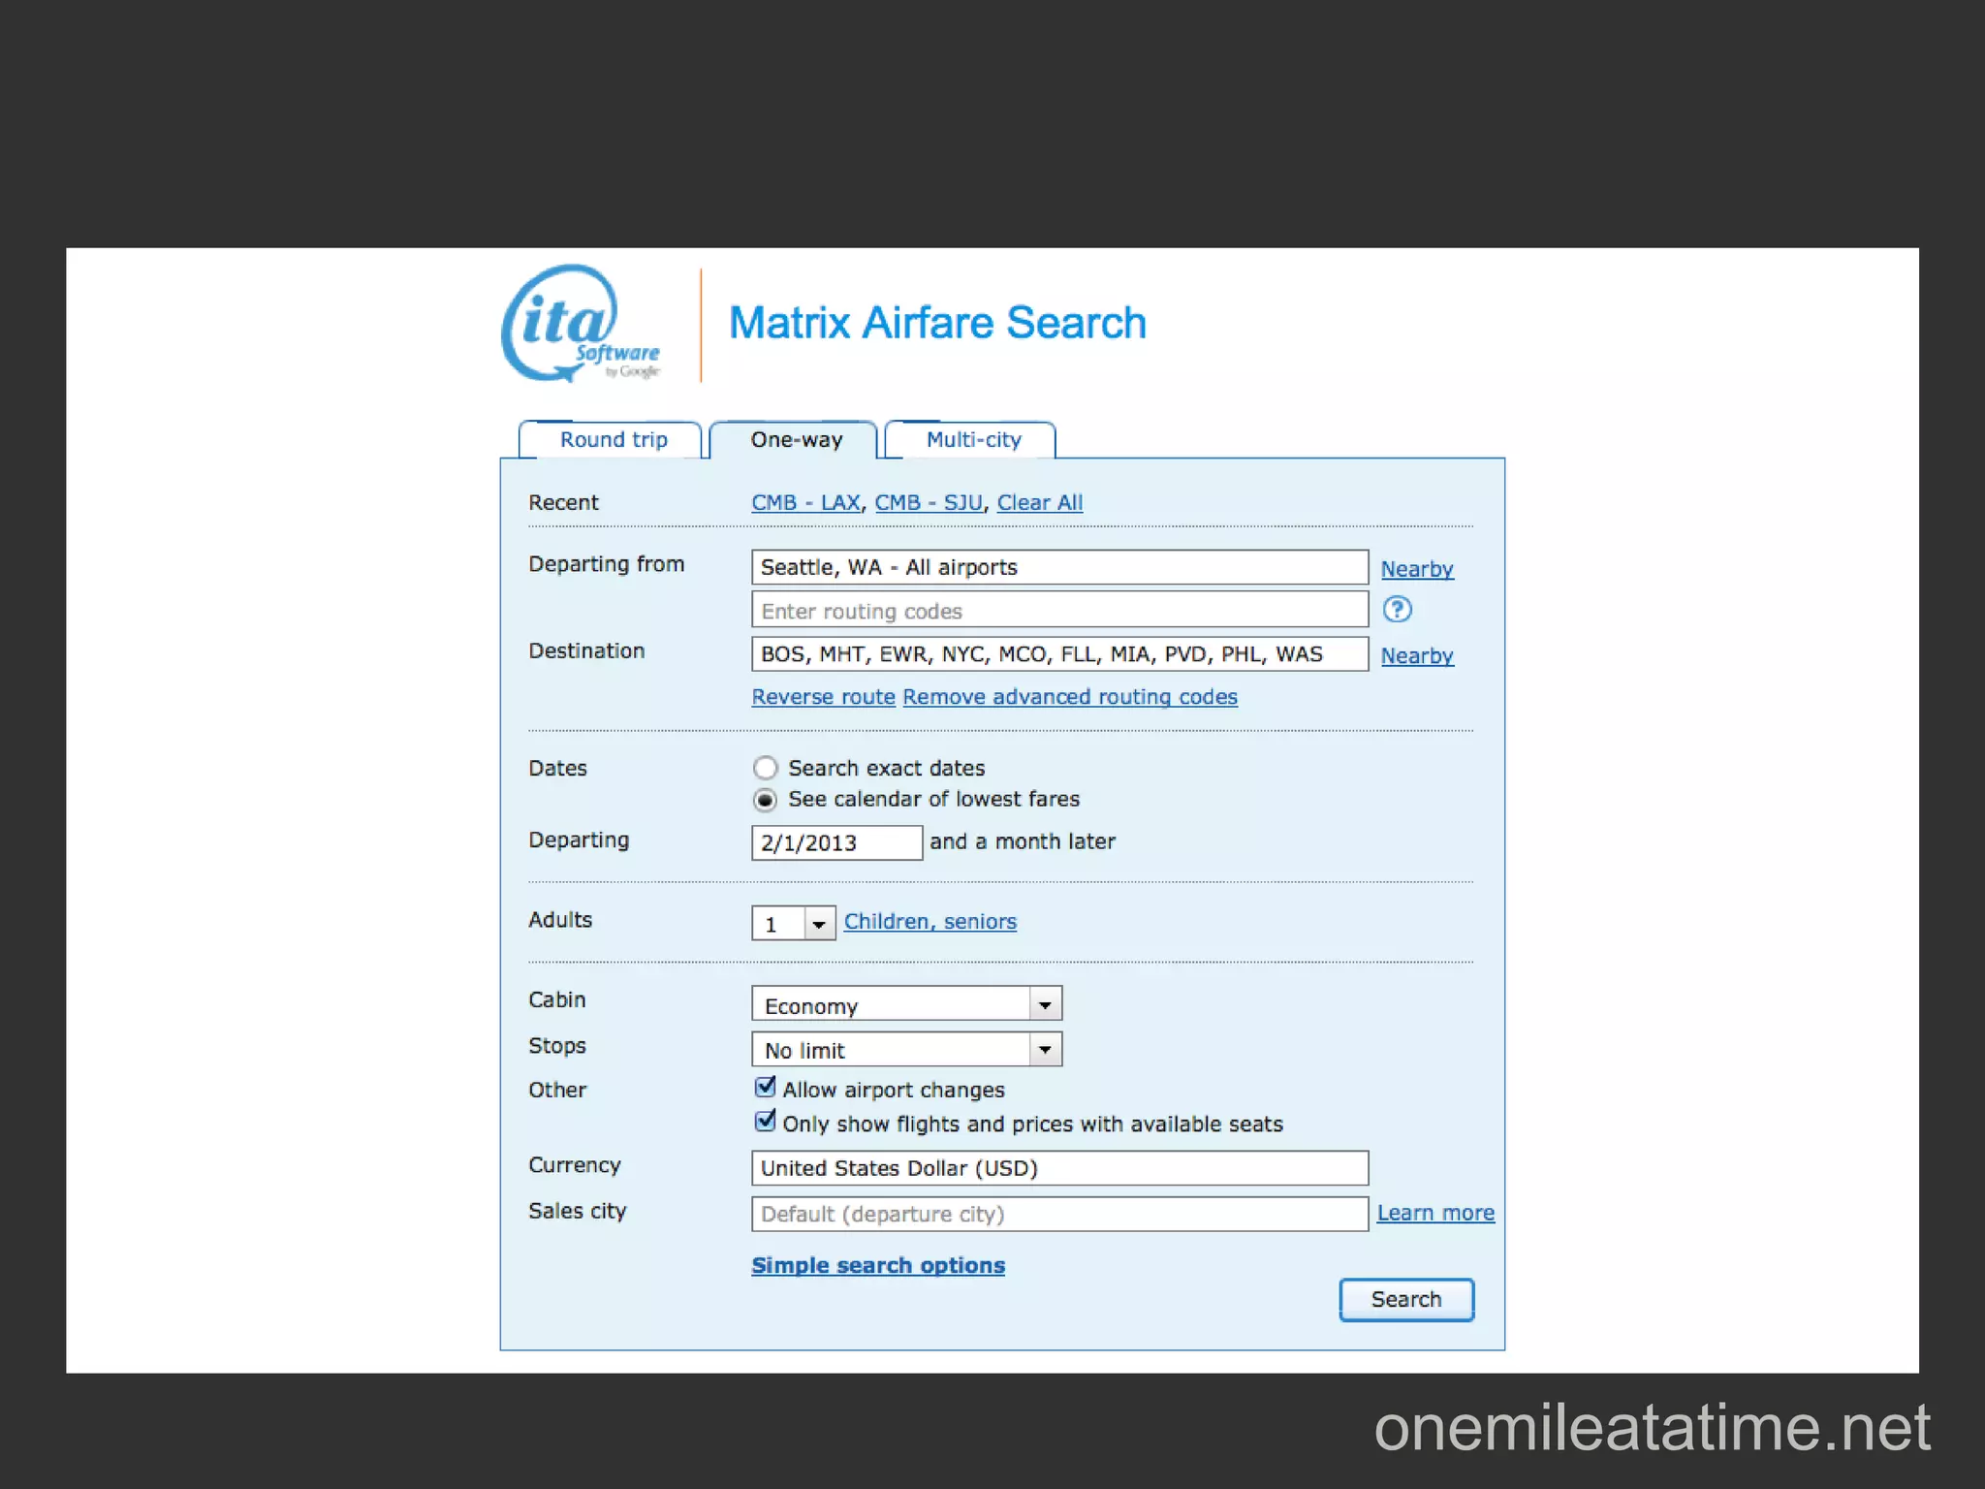
Task: Click the Departing date field
Action: 836,842
